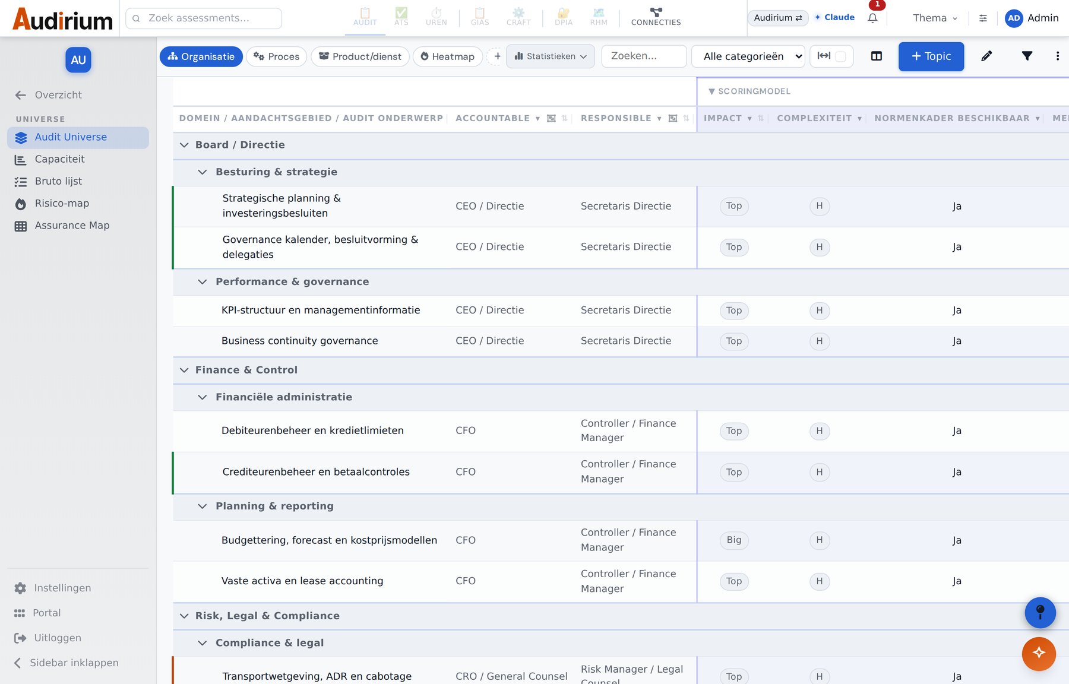Image resolution: width=1069 pixels, height=684 pixels.
Task: Open the filter funnel icon
Action: (1027, 56)
